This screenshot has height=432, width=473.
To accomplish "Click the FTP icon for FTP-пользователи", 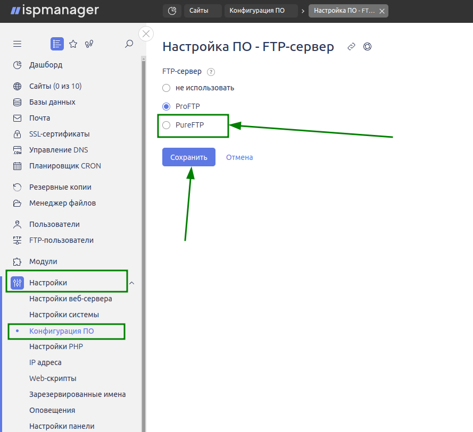I will point(17,240).
